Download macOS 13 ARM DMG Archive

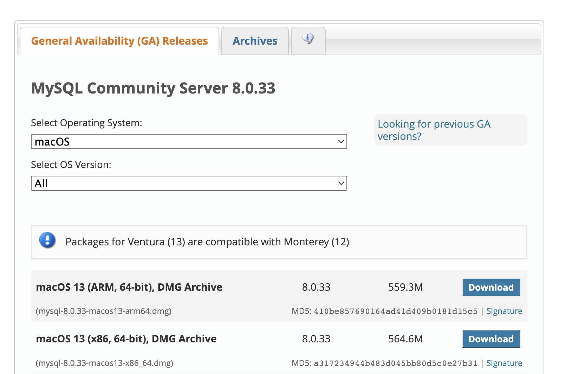[491, 287]
